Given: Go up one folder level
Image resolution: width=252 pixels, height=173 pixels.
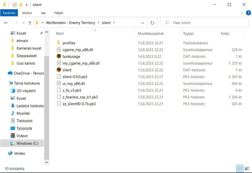Looking at the screenshot, I should (x=30, y=23).
